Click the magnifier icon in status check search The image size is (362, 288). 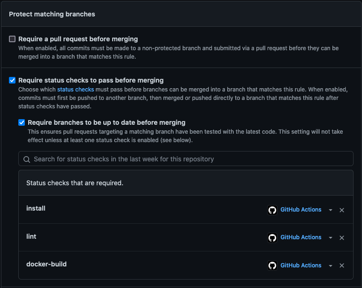[x=27, y=159]
